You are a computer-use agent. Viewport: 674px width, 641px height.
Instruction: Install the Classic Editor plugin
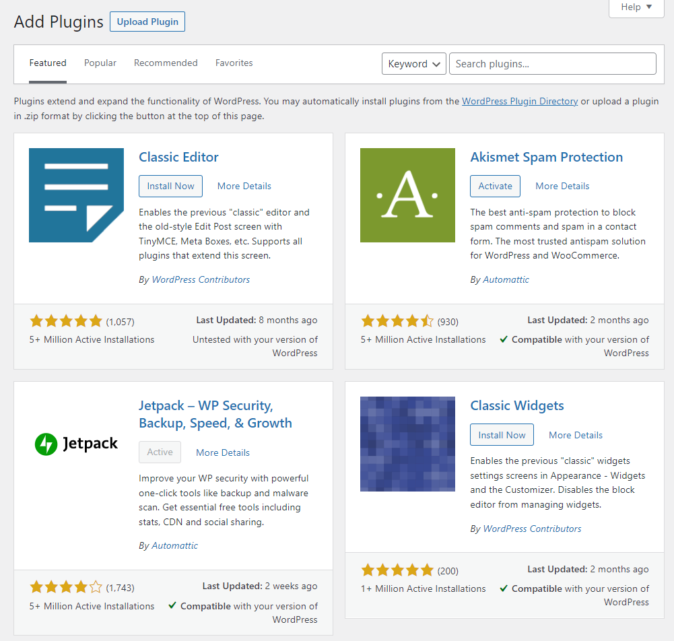pyautogui.click(x=170, y=186)
